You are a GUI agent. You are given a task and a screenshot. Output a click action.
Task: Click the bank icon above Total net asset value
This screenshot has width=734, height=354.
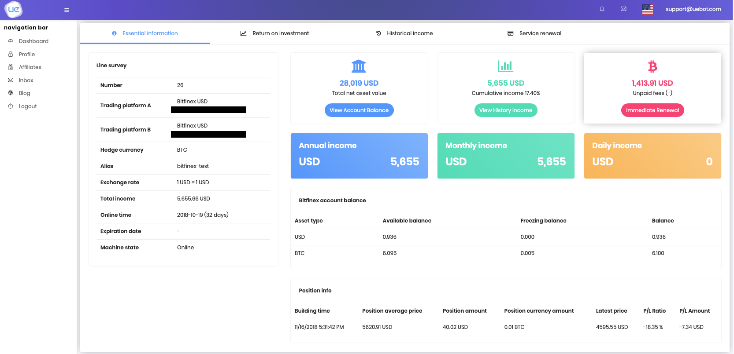pyautogui.click(x=359, y=66)
